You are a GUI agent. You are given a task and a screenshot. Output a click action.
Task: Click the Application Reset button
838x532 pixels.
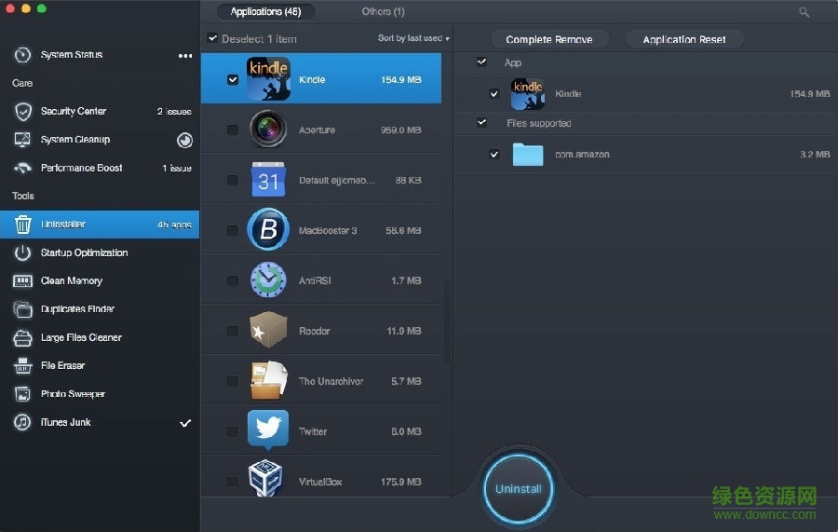[684, 39]
